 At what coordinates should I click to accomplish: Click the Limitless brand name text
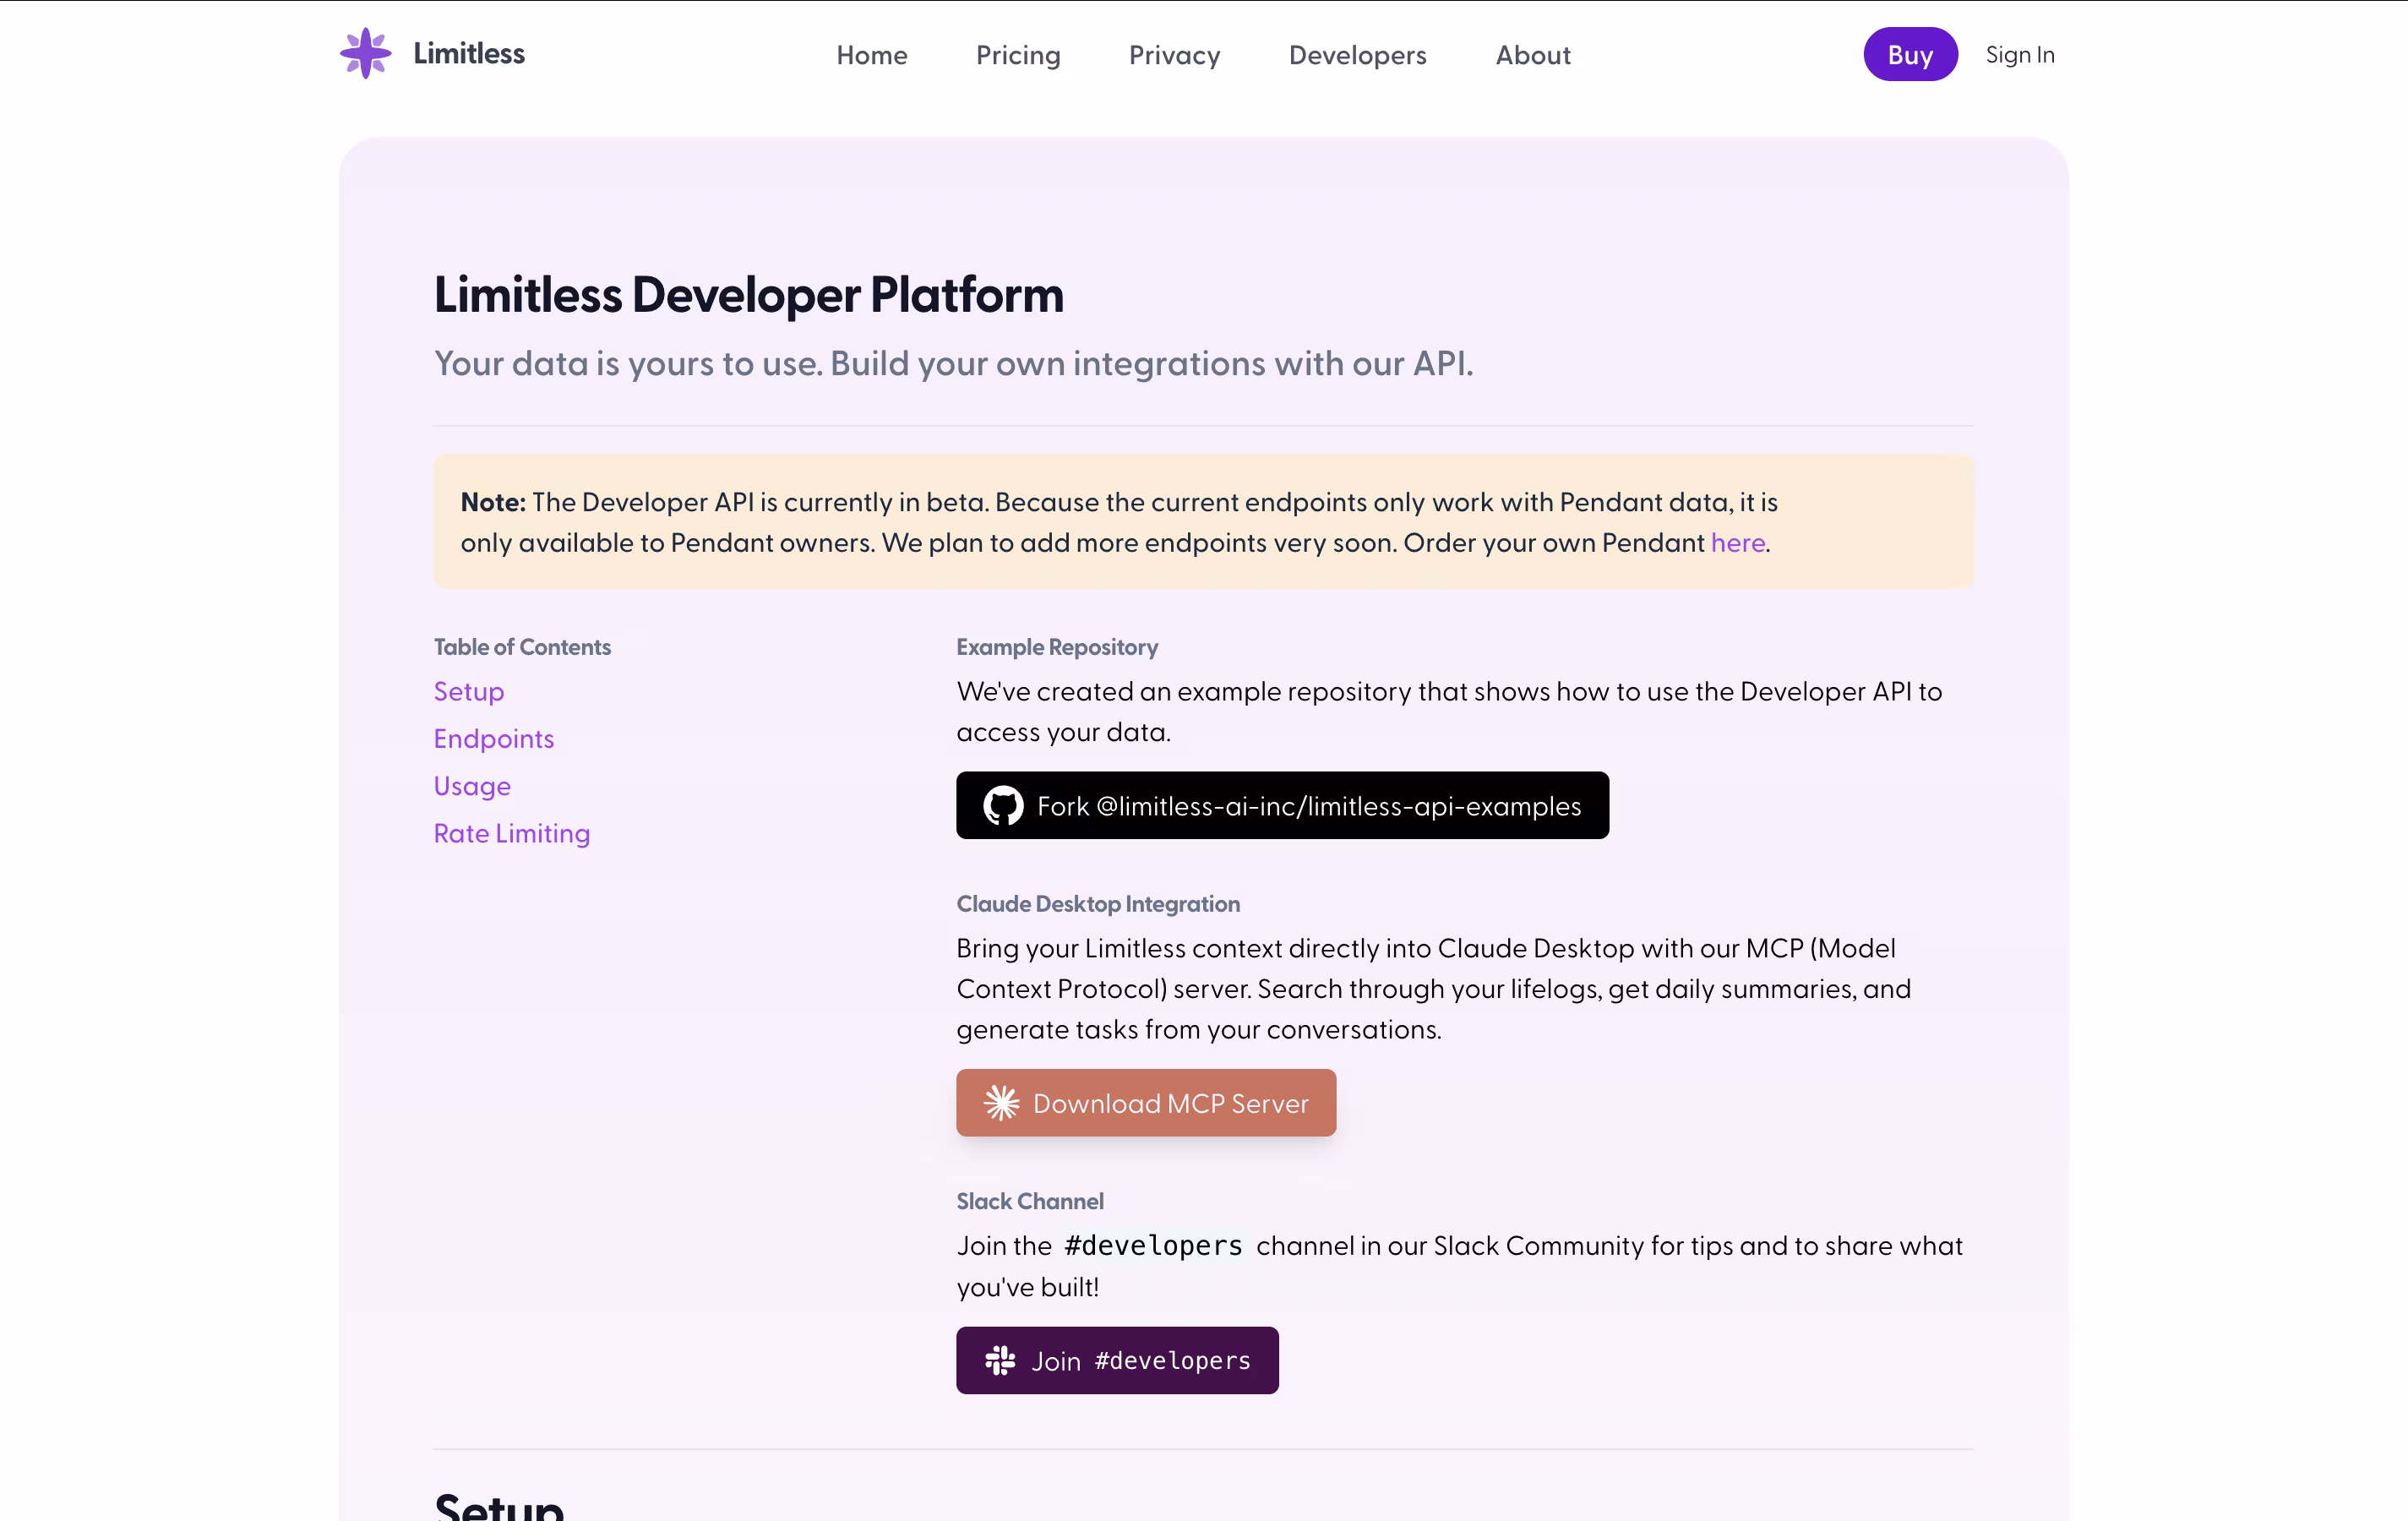coord(469,53)
